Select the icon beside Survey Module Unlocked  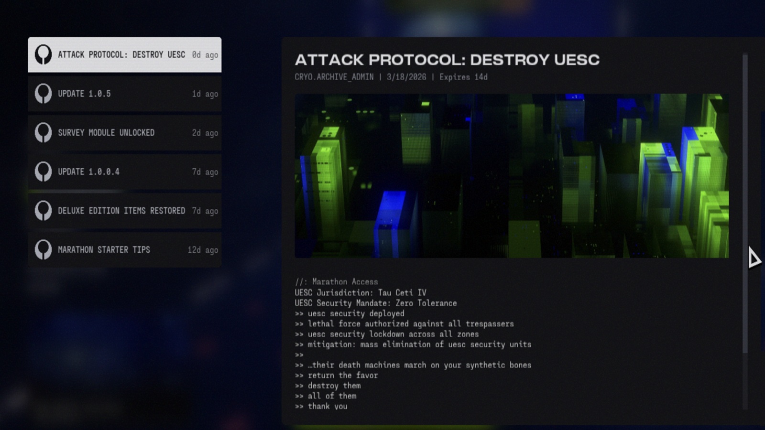click(43, 133)
